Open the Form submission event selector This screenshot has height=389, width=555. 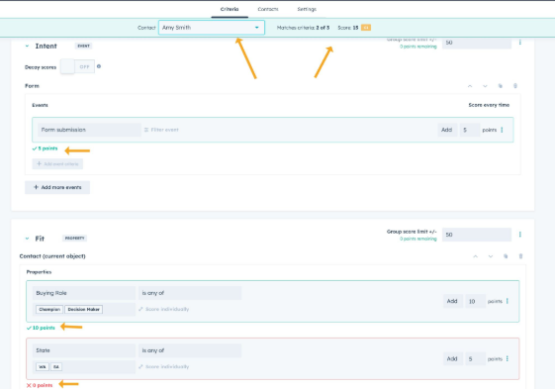click(x=89, y=130)
